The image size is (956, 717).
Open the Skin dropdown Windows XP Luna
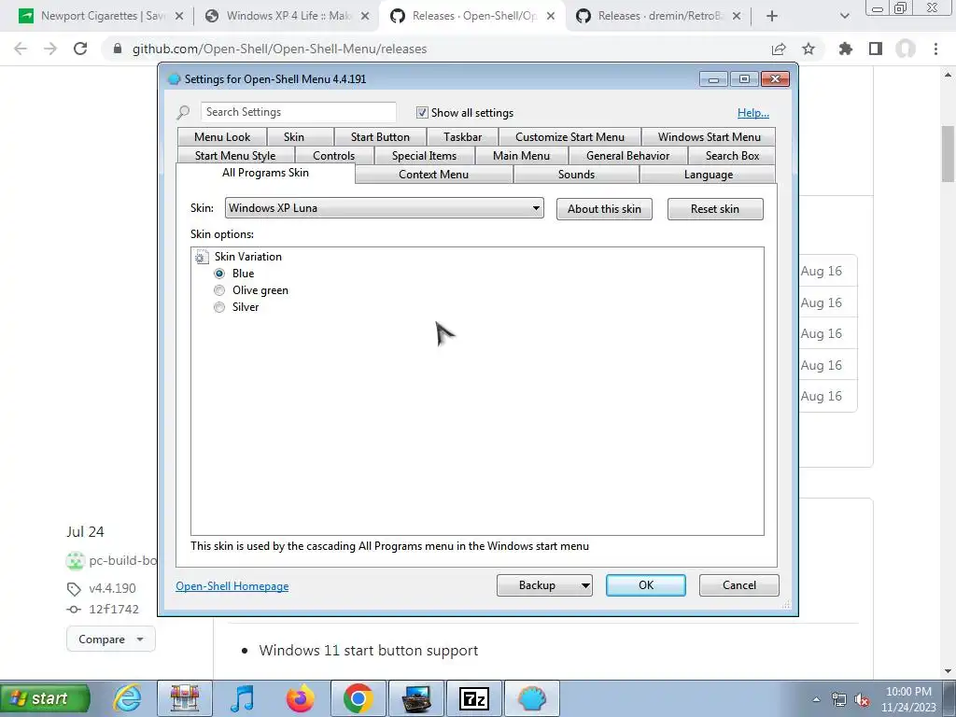384,208
